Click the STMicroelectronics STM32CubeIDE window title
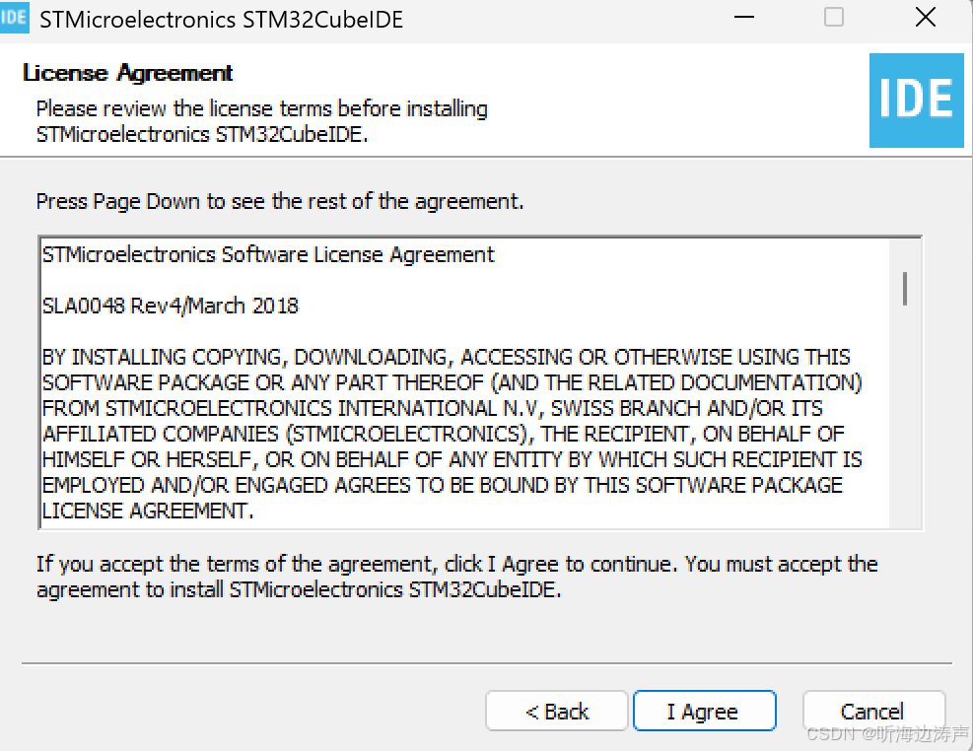The width and height of the screenshot is (973, 751). click(222, 20)
